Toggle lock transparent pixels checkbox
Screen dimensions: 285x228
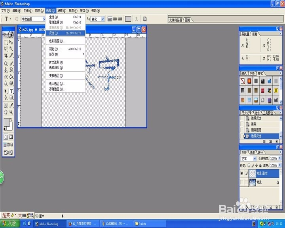tap(249, 165)
